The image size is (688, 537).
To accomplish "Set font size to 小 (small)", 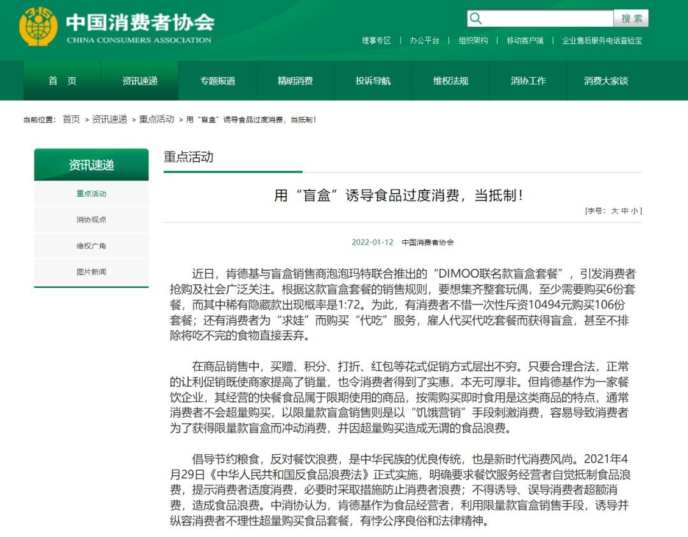I will (634, 211).
